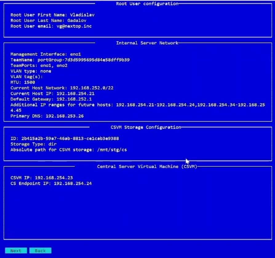The width and height of the screenshot is (275, 258).
Task: Click the CSVM Storage Configuration header
Action: tap(146, 127)
